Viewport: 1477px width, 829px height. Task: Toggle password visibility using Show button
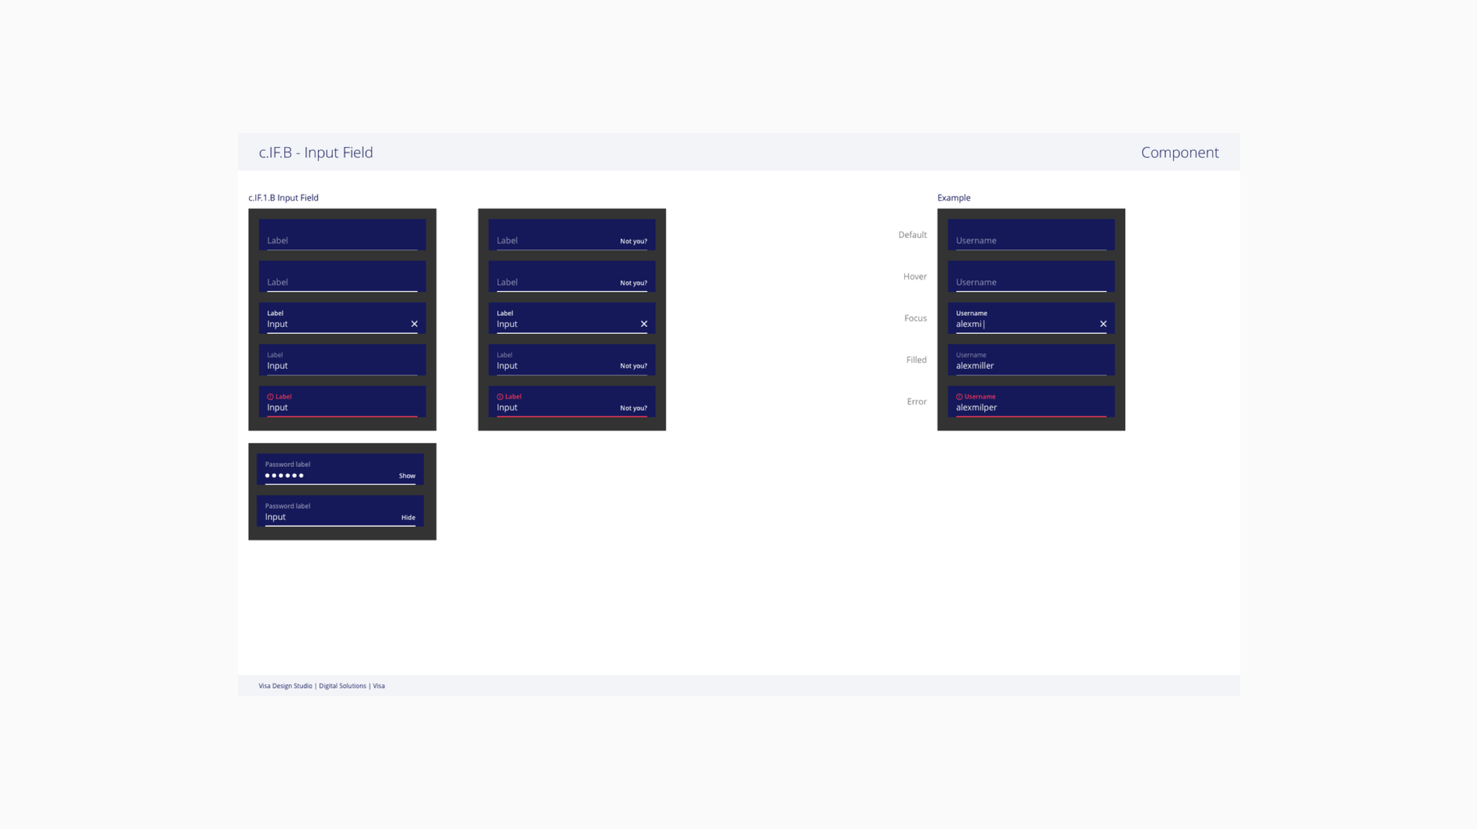coord(406,474)
